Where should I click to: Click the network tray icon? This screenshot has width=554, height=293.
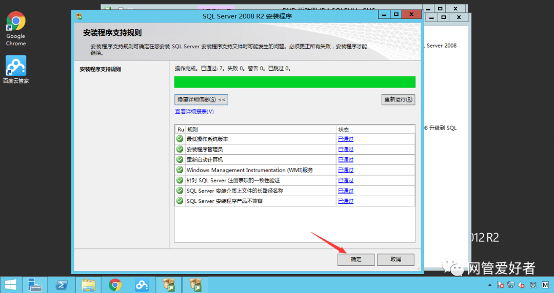(511, 285)
